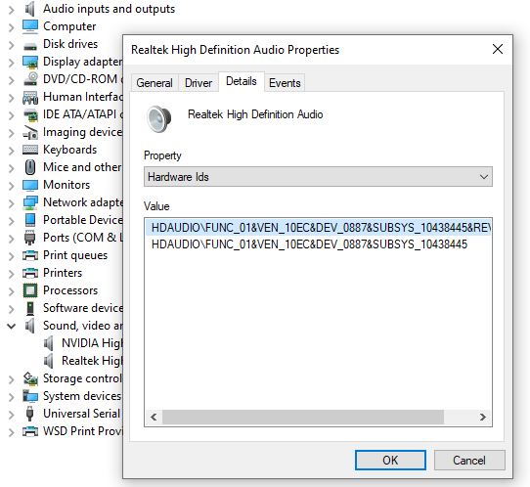Viewport: 530px width, 487px height.
Task: Click the IDE ATA/ATAPI controllers icon
Action: point(30,115)
